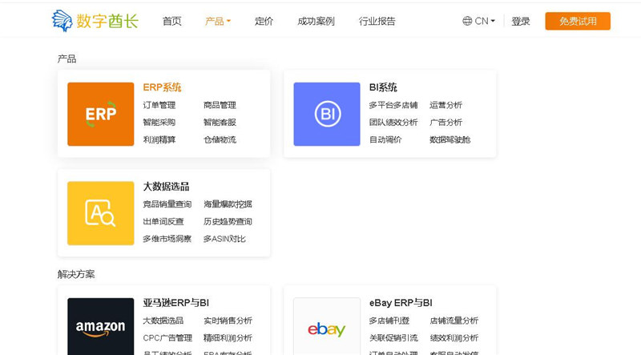Open 成功案例 in the nav bar
This screenshot has width=641, height=355.
[316, 21]
